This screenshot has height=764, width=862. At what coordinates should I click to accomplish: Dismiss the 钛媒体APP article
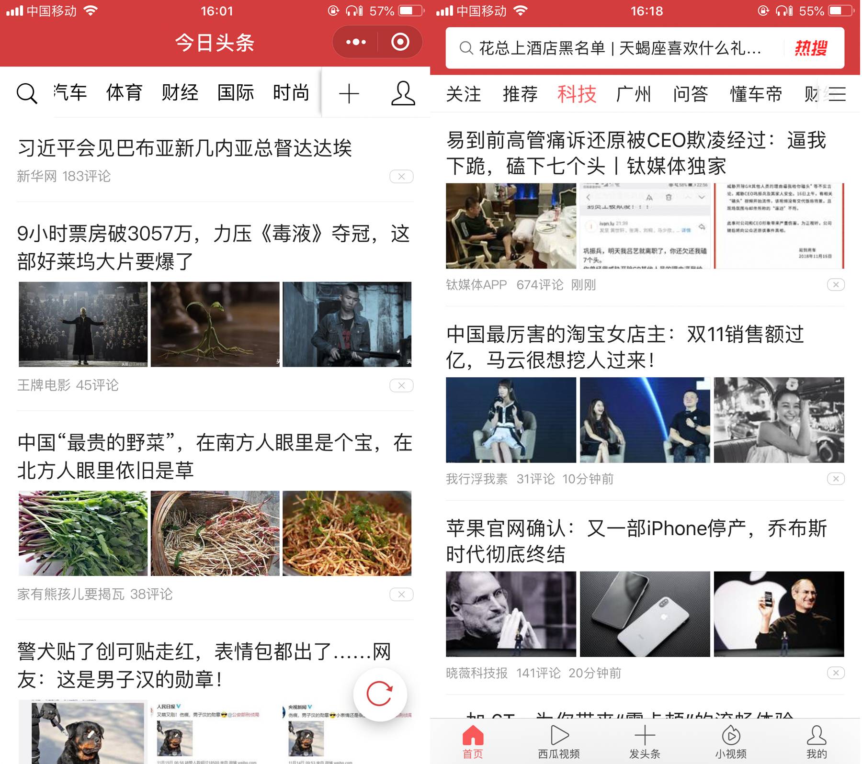(x=836, y=285)
